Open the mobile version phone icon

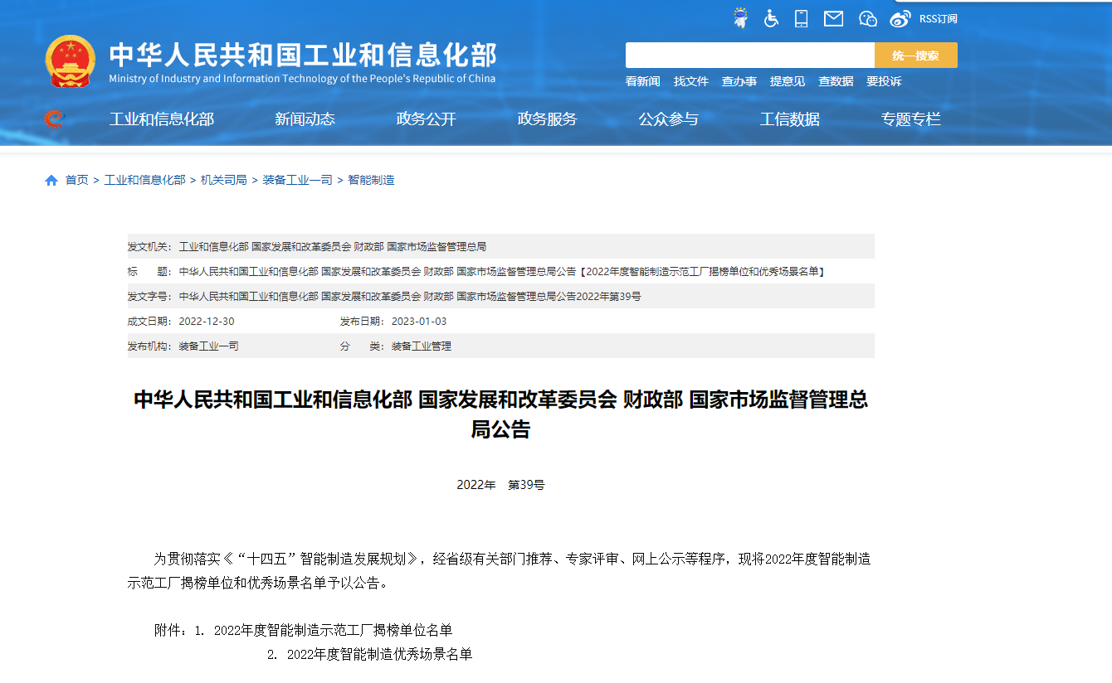point(801,17)
